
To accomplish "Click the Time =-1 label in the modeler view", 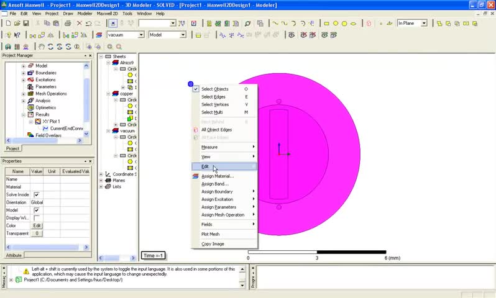I will (x=153, y=256).
